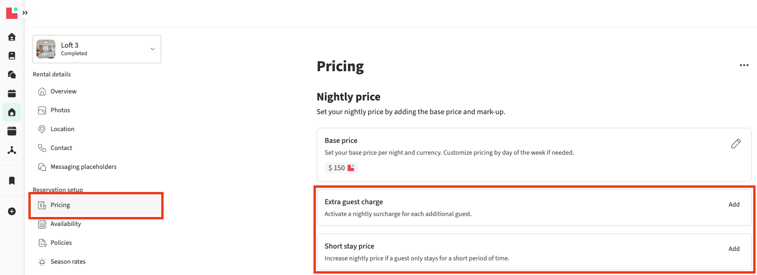Open the three-dot Pricing options menu
The height and width of the screenshot is (275, 757).
click(744, 65)
